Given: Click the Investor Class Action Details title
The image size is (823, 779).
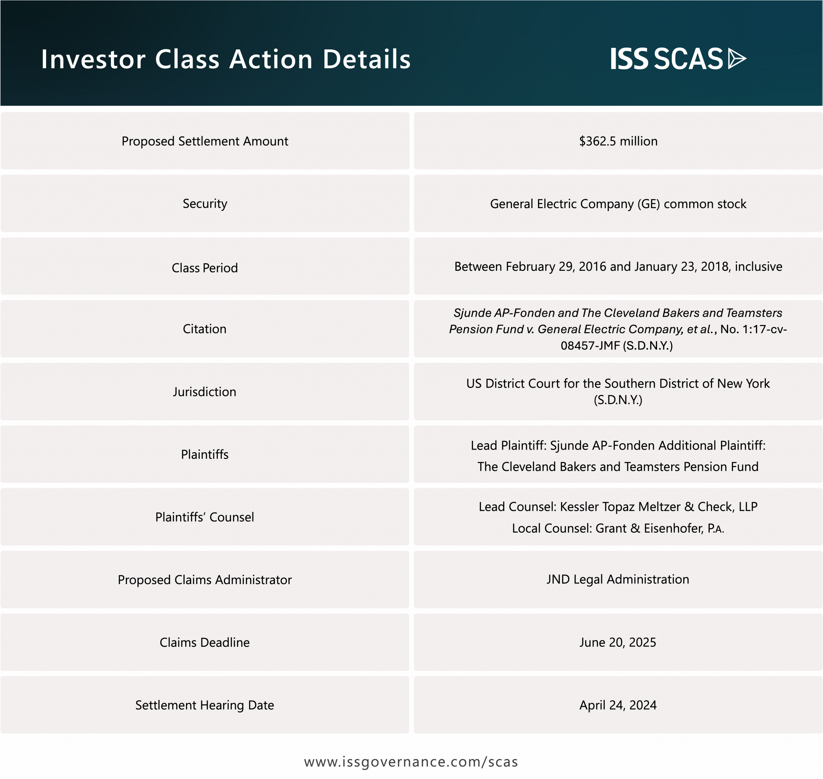Looking at the screenshot, I should [225, 59].
